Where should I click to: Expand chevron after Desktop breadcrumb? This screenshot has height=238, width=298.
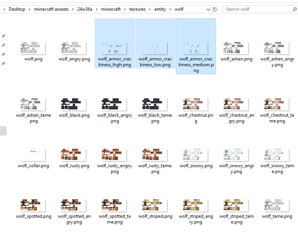pyautogui.click(x=29, y=9)
